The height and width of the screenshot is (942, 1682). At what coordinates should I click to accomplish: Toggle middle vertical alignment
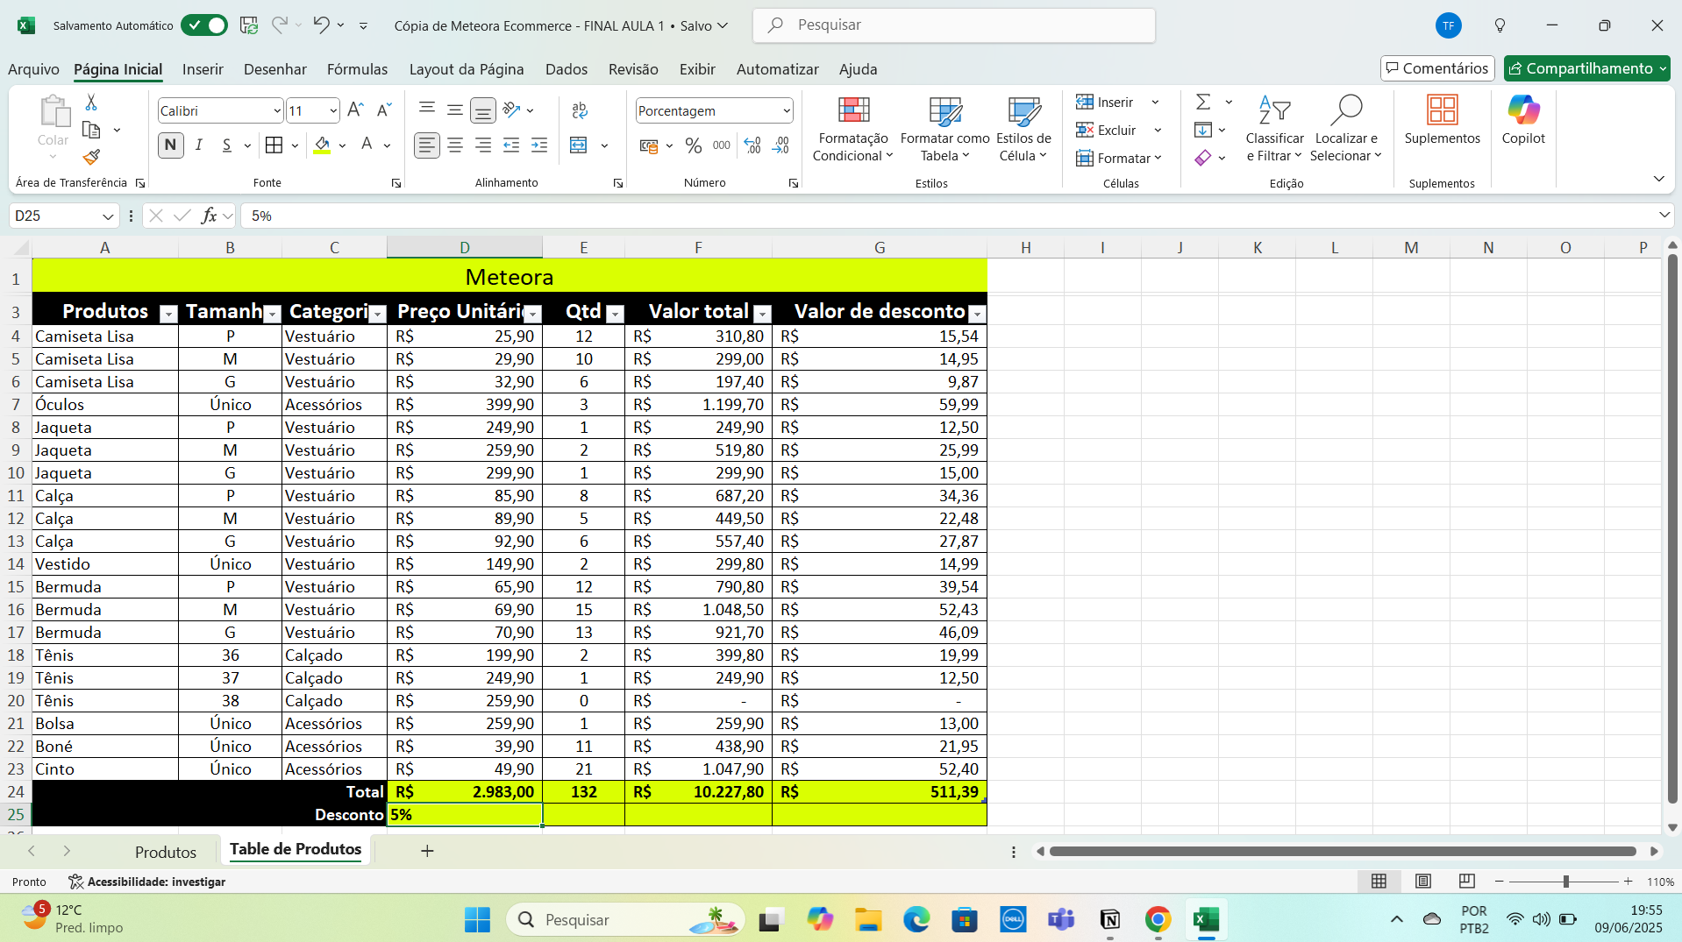[x=455, y=110]
